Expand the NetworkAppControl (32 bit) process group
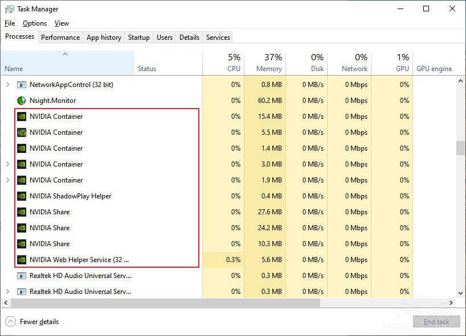The width and height of the screenshot is (466, 336). (7, 85)
